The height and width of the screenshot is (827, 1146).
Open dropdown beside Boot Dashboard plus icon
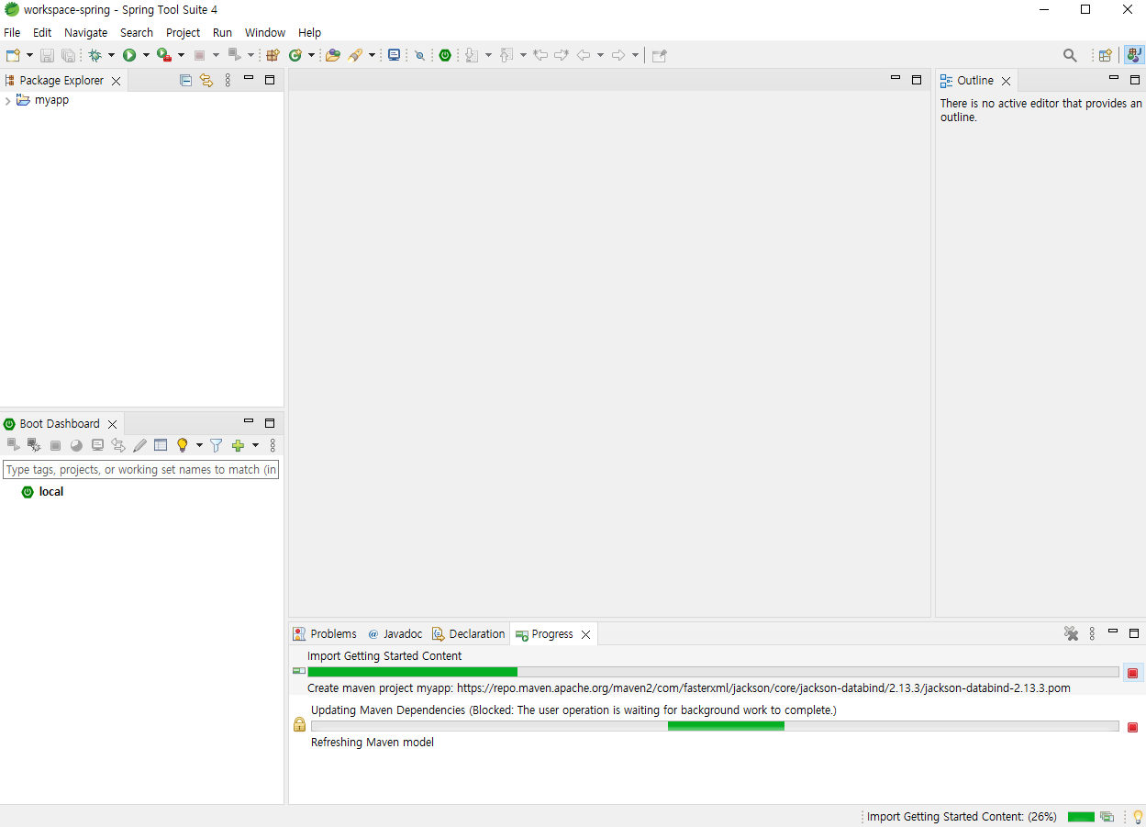click(255, 445)
